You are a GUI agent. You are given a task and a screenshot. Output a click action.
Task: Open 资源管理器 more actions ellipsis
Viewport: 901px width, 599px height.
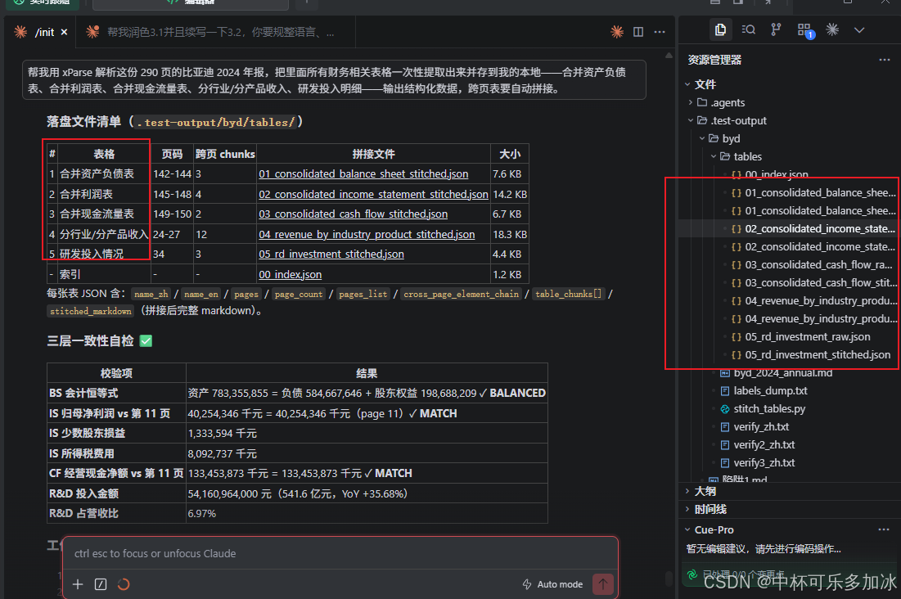tap(884, 60)
